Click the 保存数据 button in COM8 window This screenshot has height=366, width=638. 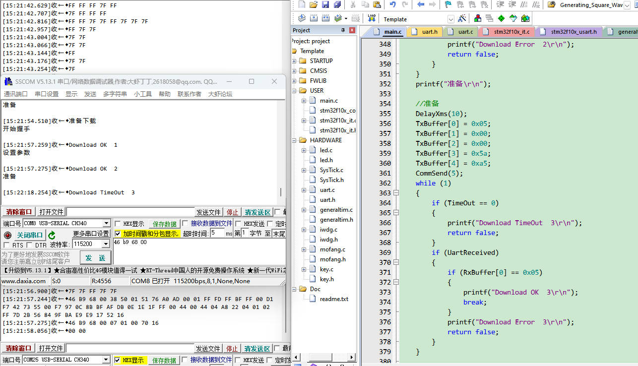[164, 224]
